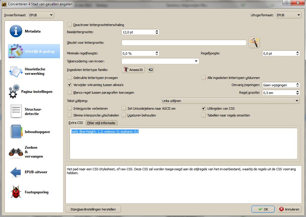
Task: Open Structuur-detectie page icon
Action: click(x=16, y=111)
